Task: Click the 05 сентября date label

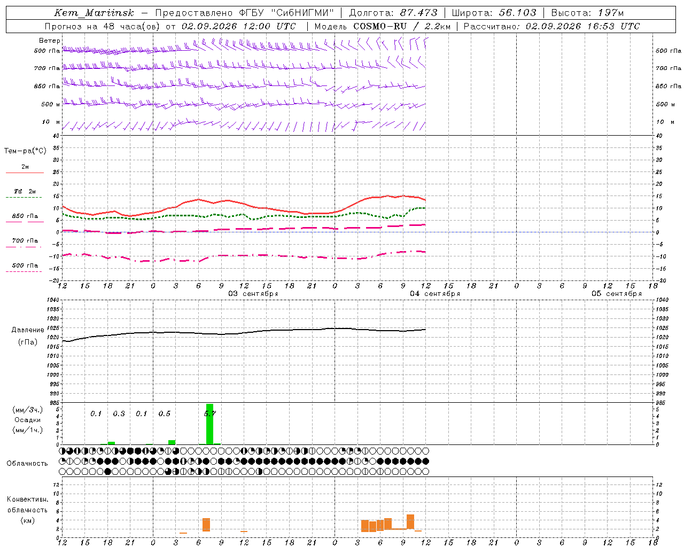Action: 617,294
